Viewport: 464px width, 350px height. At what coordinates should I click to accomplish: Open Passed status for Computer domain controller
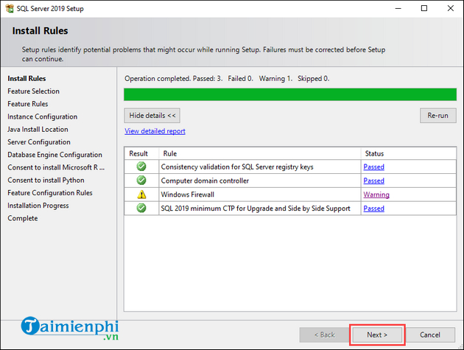click(373, 181)
